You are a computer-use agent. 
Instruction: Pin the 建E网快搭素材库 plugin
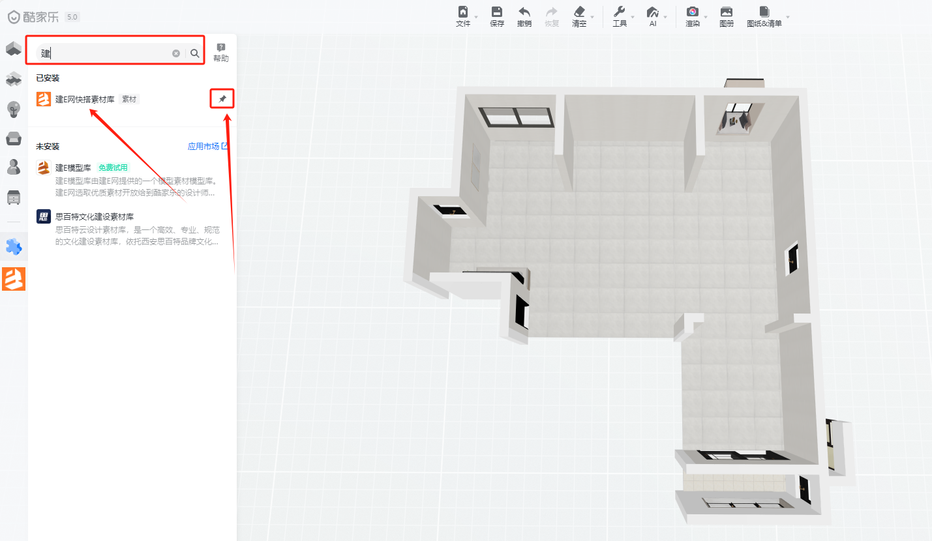[222, 99]
